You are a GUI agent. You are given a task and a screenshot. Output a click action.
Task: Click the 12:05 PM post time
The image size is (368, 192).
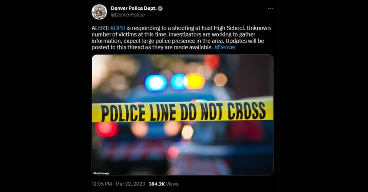click(x=102, y=184)
